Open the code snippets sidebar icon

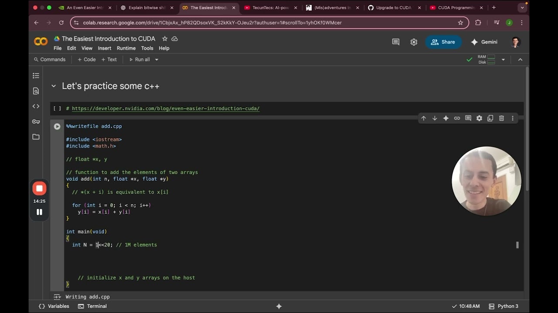[36, 106]
